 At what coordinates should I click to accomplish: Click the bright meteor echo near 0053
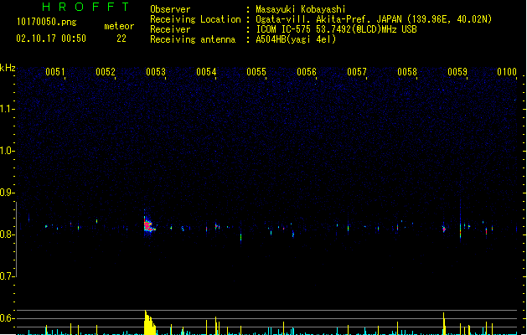click(x=149, y=224)
